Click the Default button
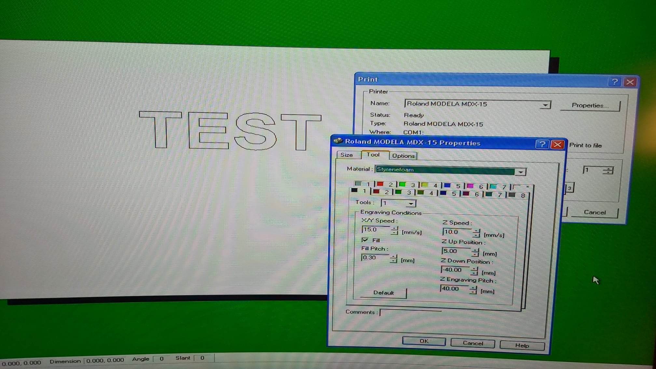Image resolution: width=656 pixels, height=369 pixels. click(x=383, y=293)
